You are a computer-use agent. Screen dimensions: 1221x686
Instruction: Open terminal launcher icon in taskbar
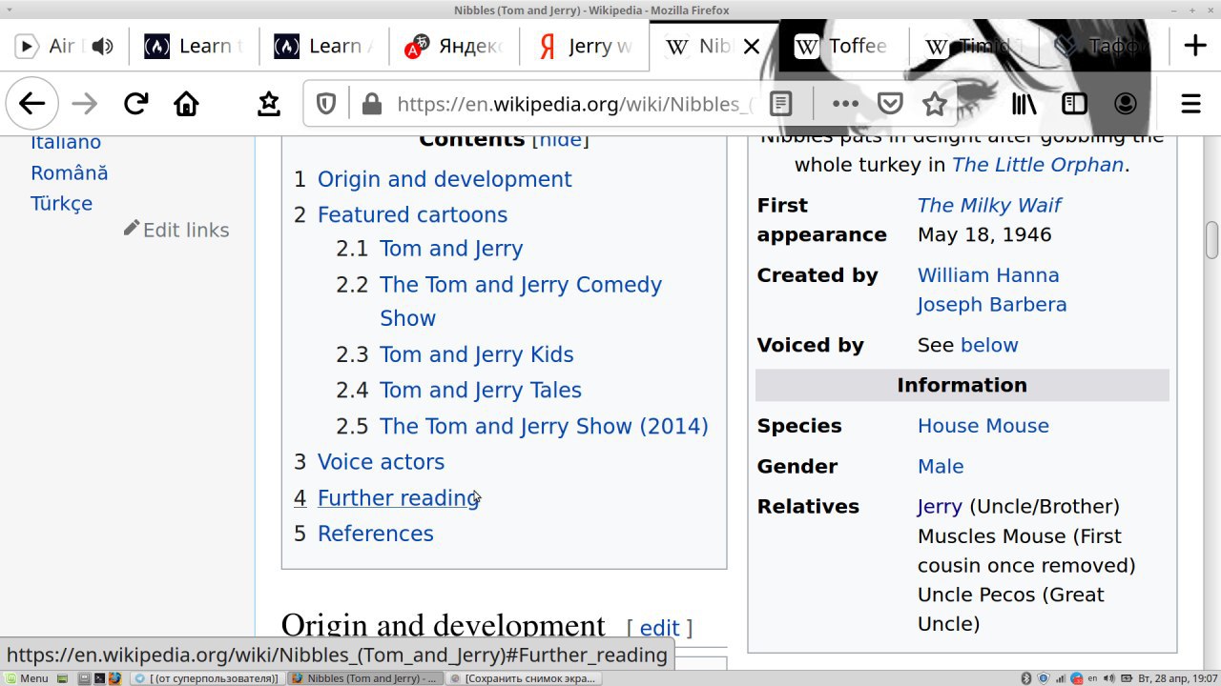coord(99,678)
